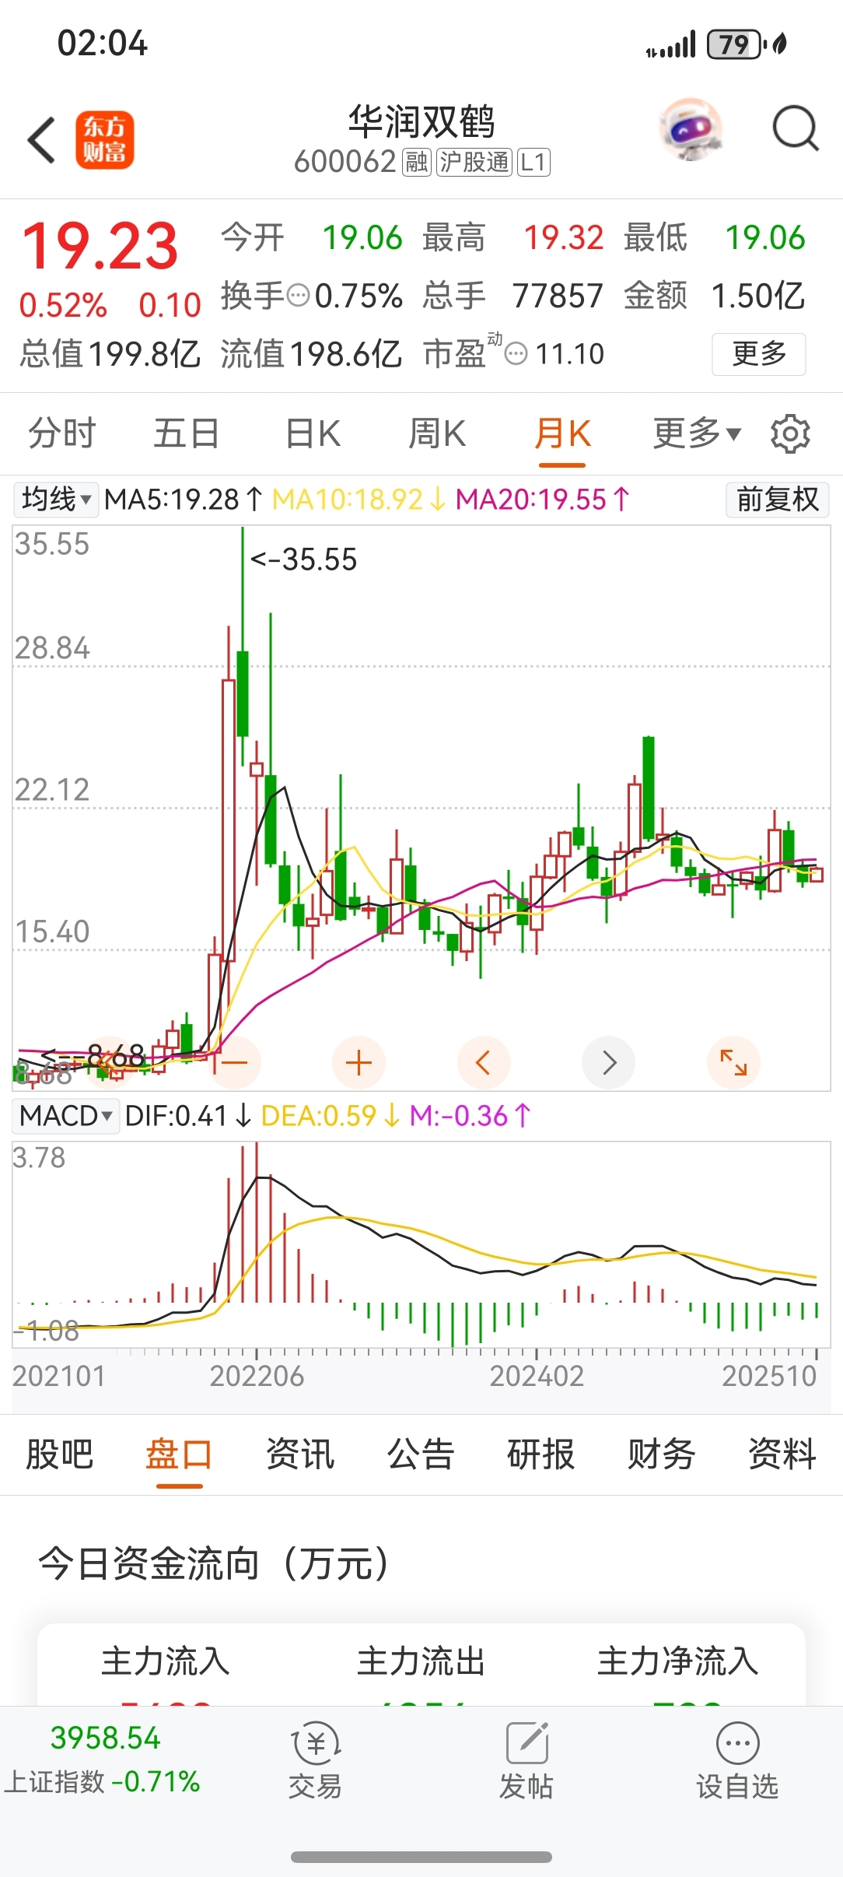Tap MA5:19.28 label
Viewport: 843px width, 1877px height.
click(184, 500)
